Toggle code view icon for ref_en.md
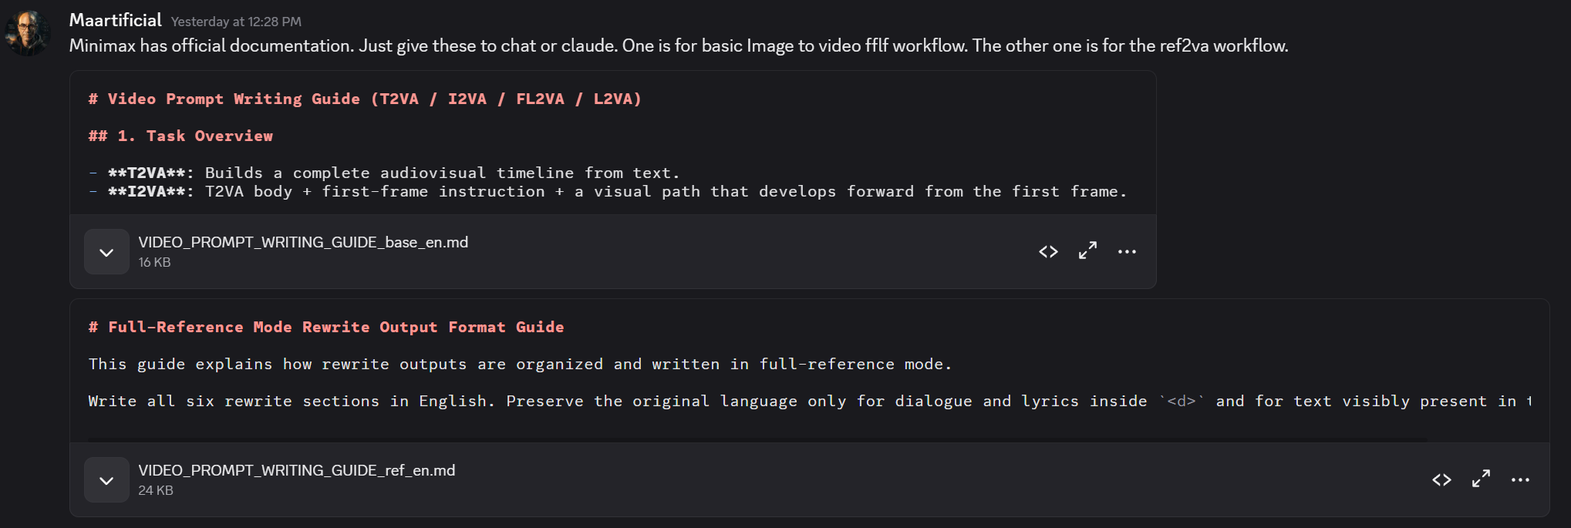 [x=1441, y=479]
